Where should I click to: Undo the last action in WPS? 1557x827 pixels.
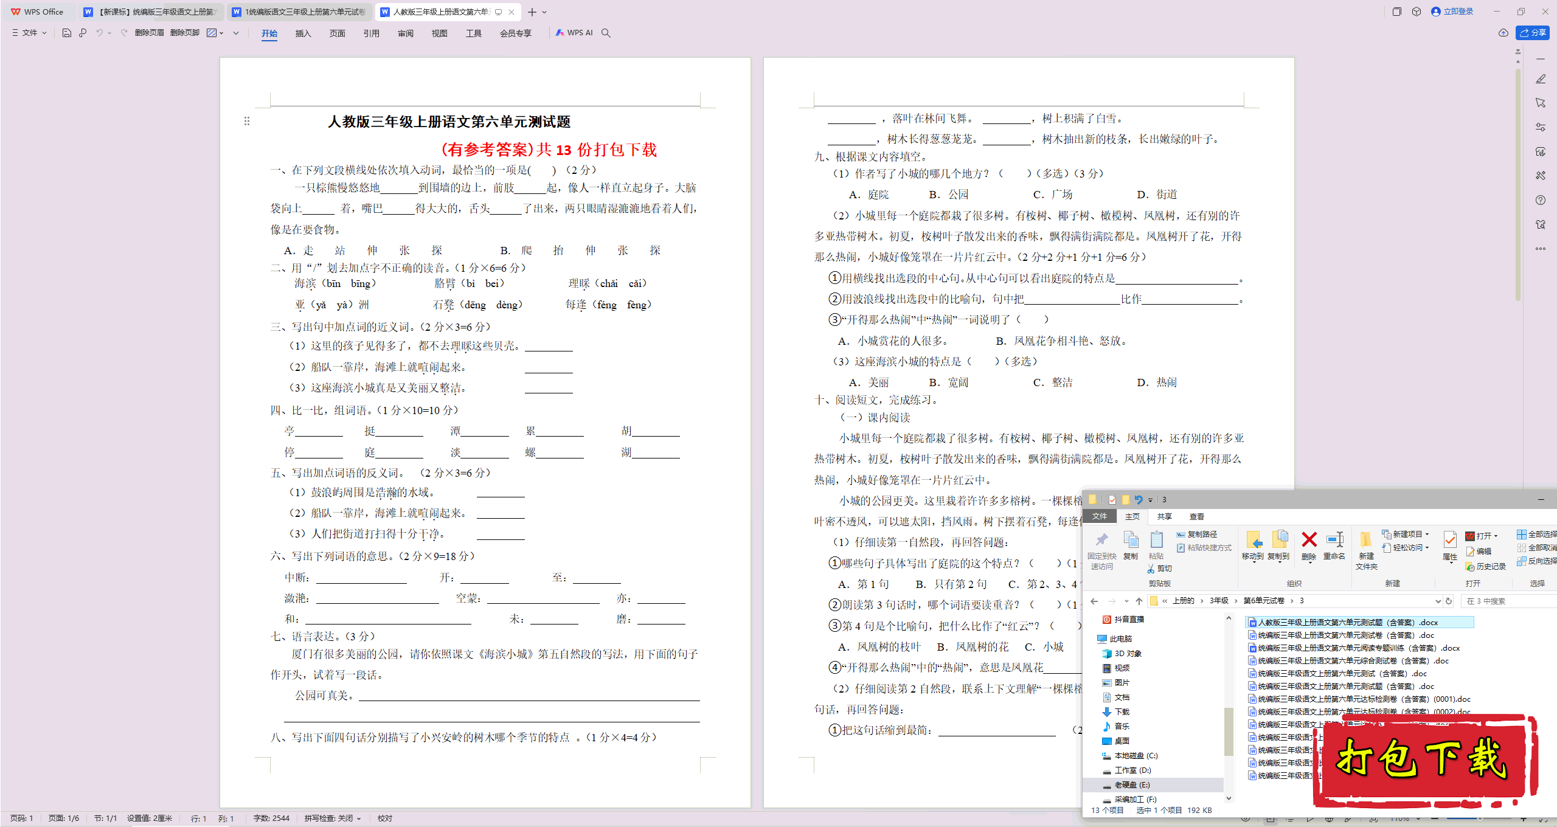[99, 33]
